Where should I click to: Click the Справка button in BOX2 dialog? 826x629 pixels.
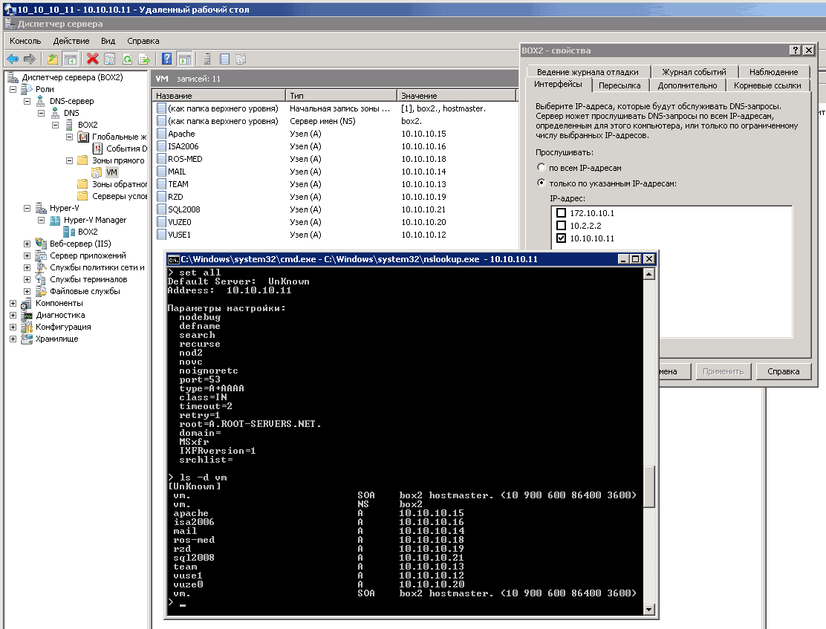tap(784, 371)
